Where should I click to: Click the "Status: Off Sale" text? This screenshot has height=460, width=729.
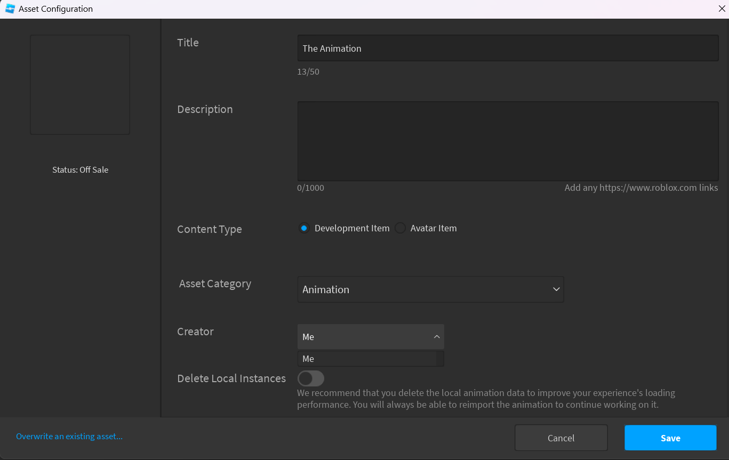(81, 170)
